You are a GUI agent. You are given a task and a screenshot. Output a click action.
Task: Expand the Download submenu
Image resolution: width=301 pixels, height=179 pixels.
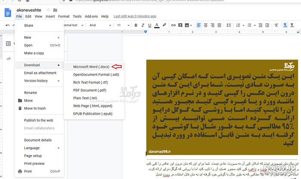pos(39,65)
